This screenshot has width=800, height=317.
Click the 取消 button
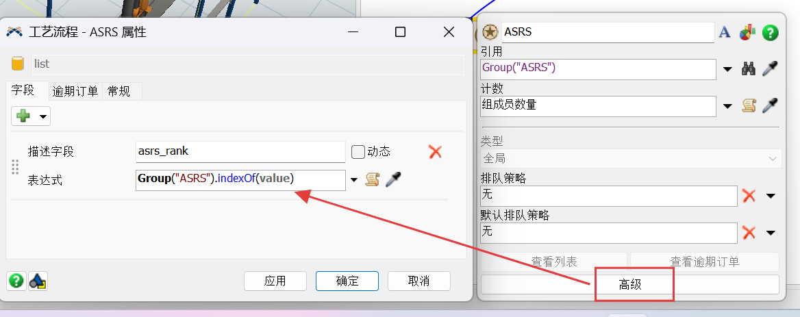[x=419, y=281]
